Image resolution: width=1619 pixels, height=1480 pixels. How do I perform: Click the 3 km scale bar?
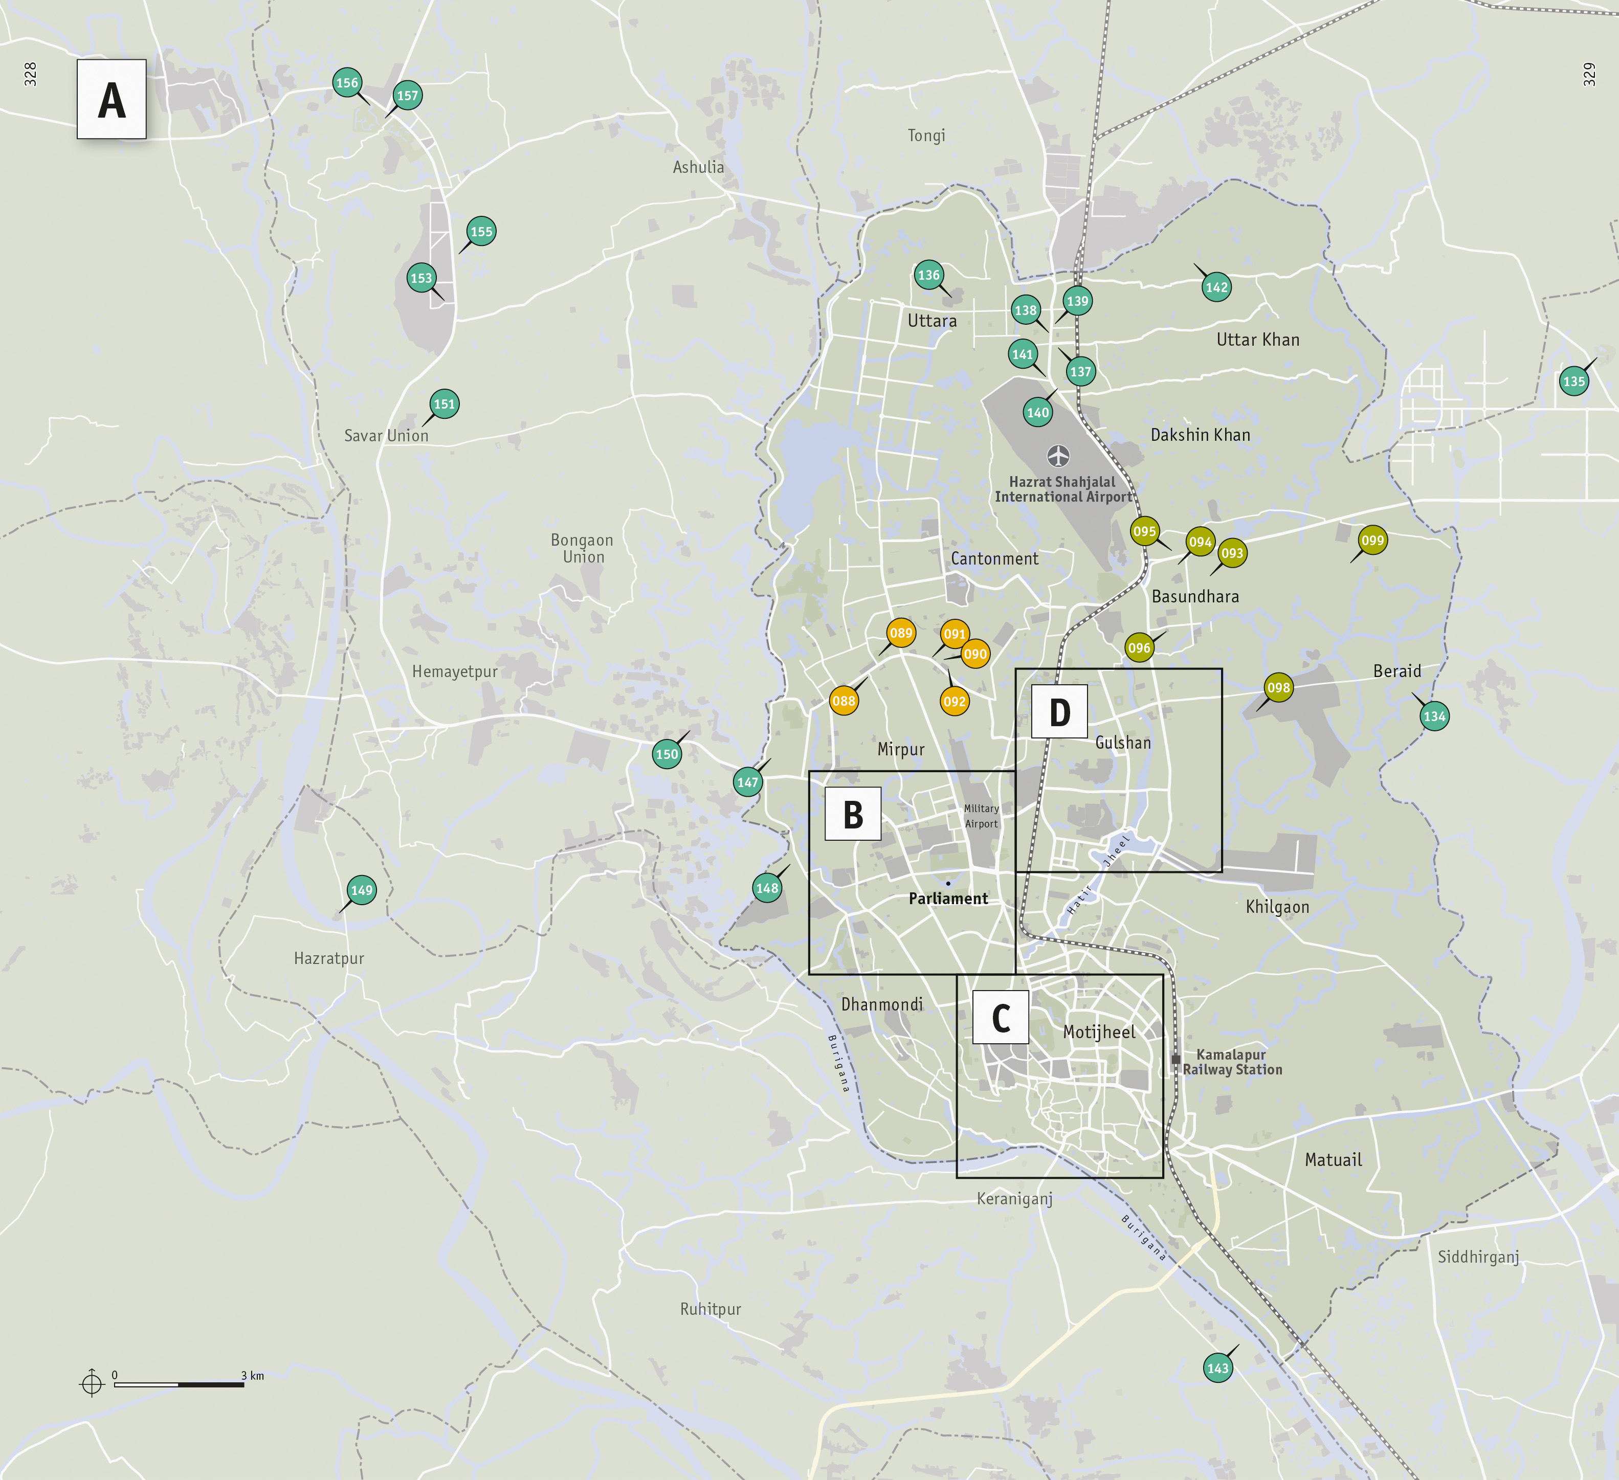[x=179, y=1384]
